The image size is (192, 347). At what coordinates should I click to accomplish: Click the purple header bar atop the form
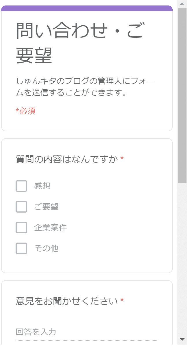click(87, 8)
